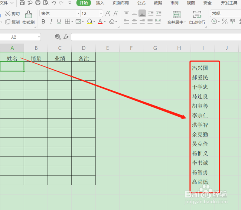Click the Distributed alignment icon
Viewport: 241px width, 210px height.
click(x=158, y=22)
